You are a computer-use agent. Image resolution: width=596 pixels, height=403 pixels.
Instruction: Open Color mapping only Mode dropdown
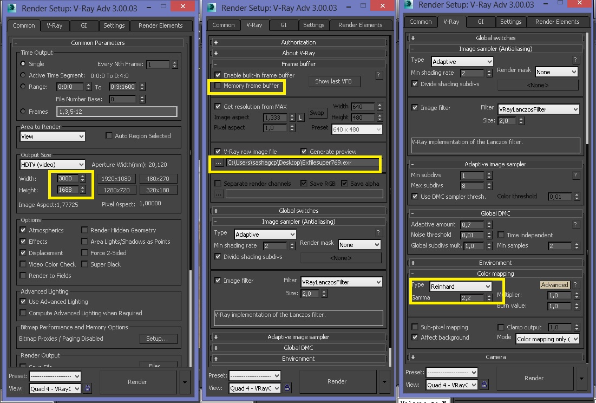(x=547, y=339)
